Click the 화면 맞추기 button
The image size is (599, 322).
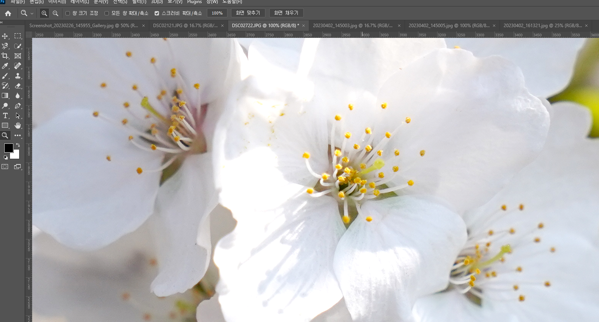point(248,13)
